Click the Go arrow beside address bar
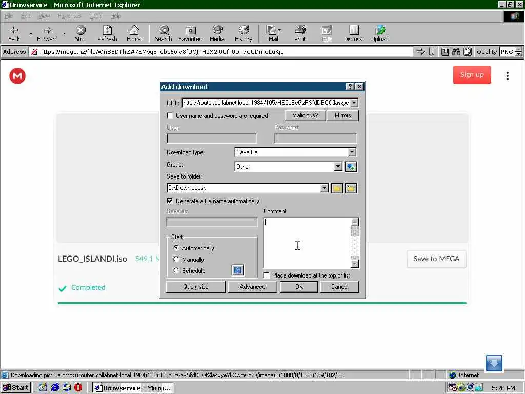 [x=420, y=52]
